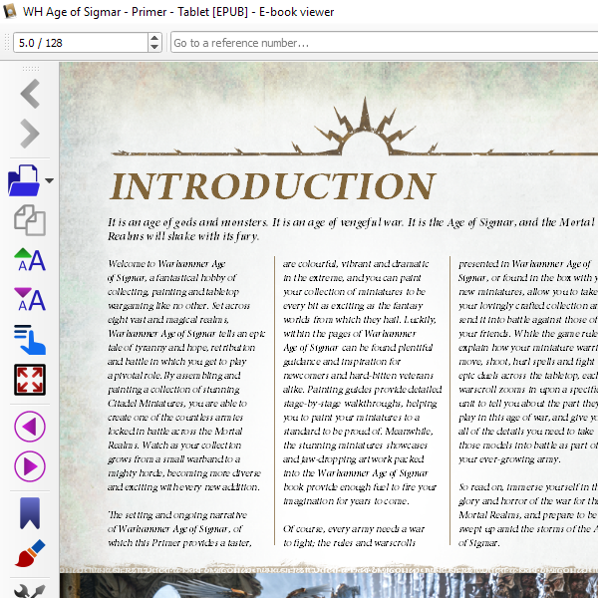Screen dimensions: 598x598
Task: Go forward with the Forward arrow icon
Action: pos(30,134)
